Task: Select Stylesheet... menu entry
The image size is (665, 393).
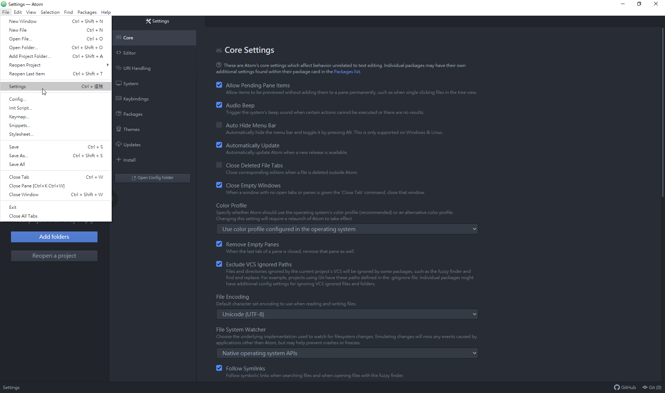Action: point(56,134)
